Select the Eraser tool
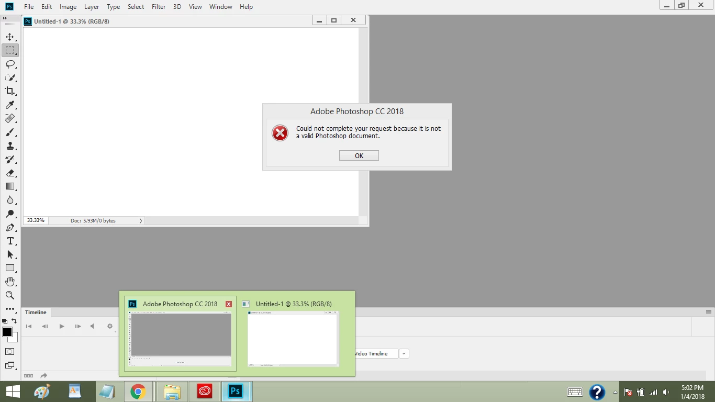Image resolution: width=715 pixels, height=402 pixels. click(10, 173)
